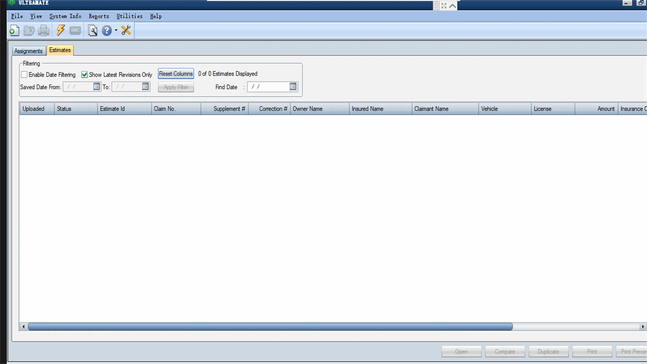The height and width of the screenshot is (364, 647).
Task: Click the print toolbar icon
Action: (43, 30)
